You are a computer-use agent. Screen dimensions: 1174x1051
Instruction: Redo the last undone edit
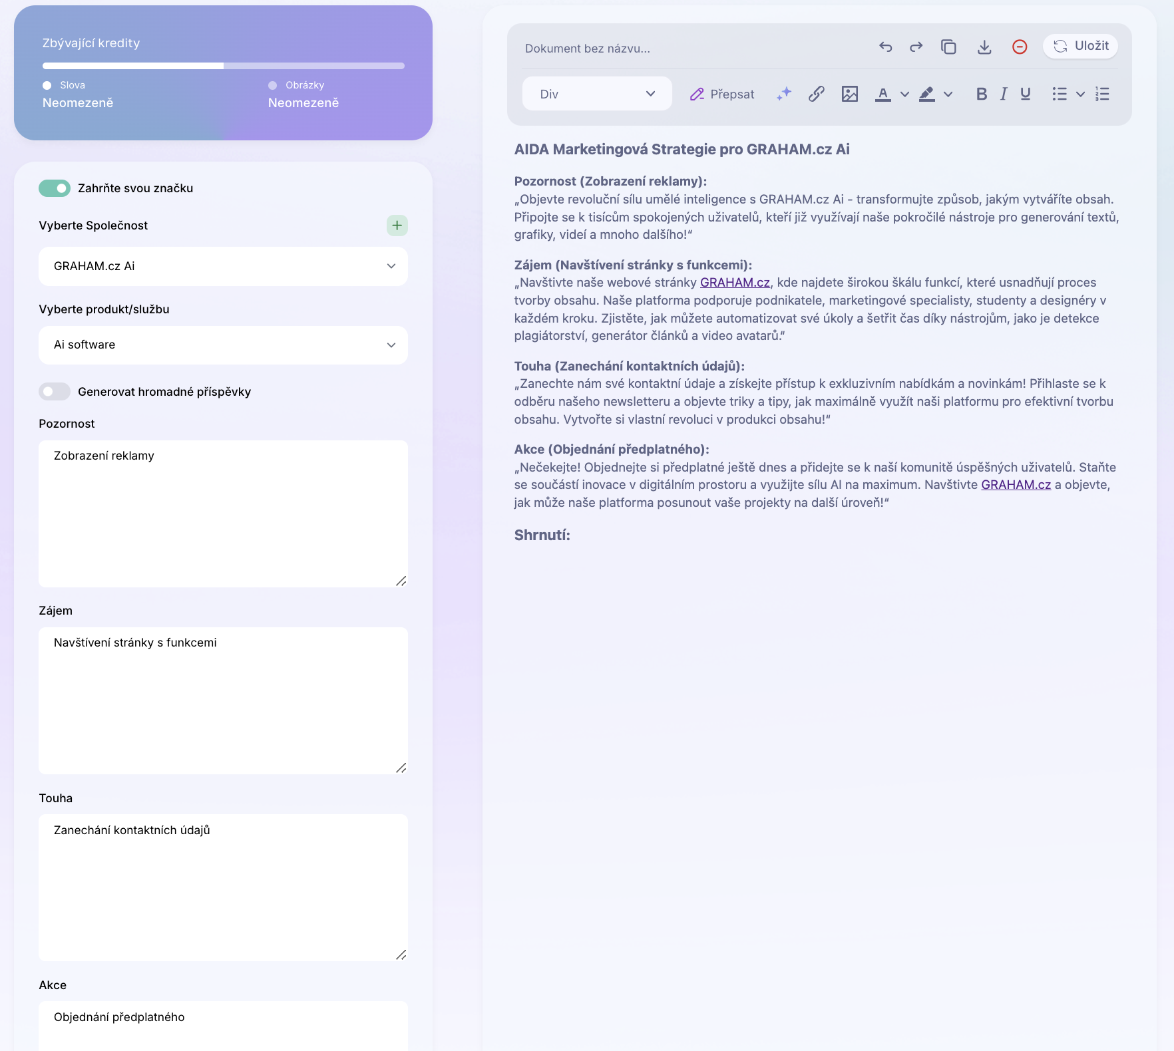916,47
